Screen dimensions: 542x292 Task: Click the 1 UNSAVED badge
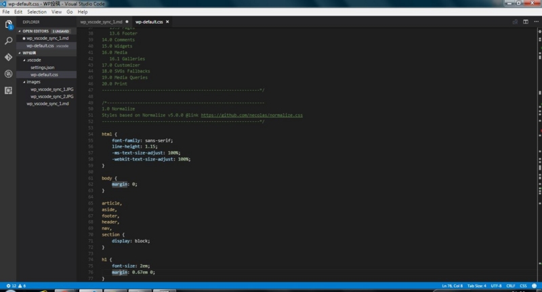60,31
